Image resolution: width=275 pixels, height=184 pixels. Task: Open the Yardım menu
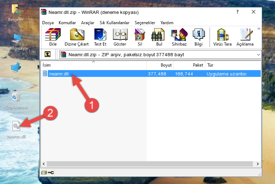point(167,23)
